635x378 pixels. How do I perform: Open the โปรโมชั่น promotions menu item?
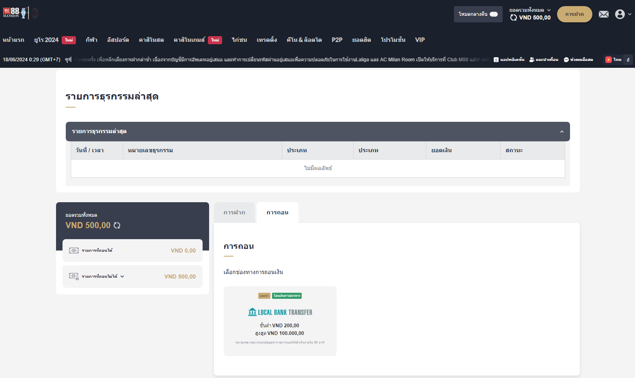393,40
